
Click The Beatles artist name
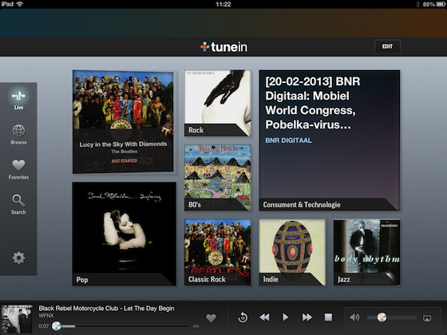pos(124,152)
